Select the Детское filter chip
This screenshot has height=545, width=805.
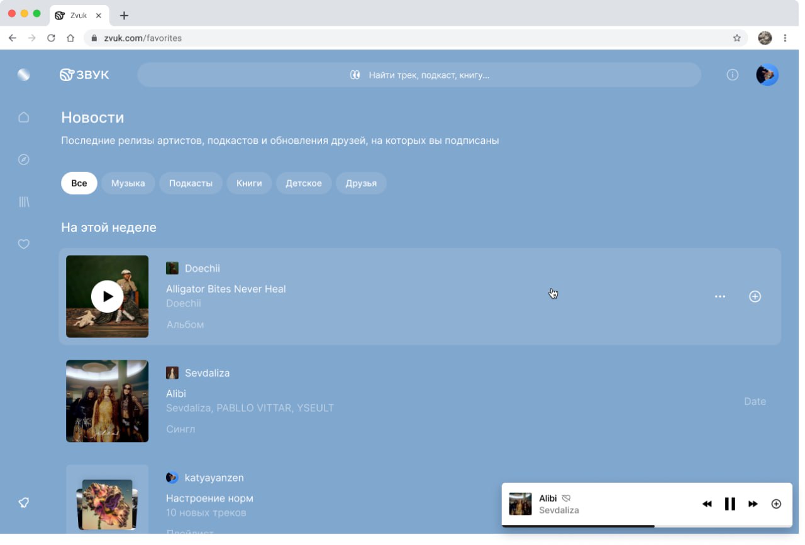[x=304, y=183]
